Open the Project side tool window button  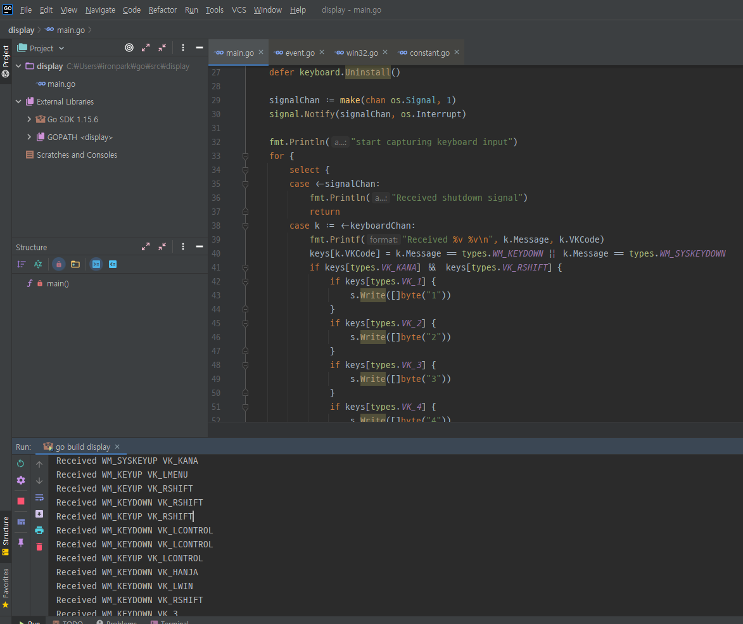pos(6,61)
